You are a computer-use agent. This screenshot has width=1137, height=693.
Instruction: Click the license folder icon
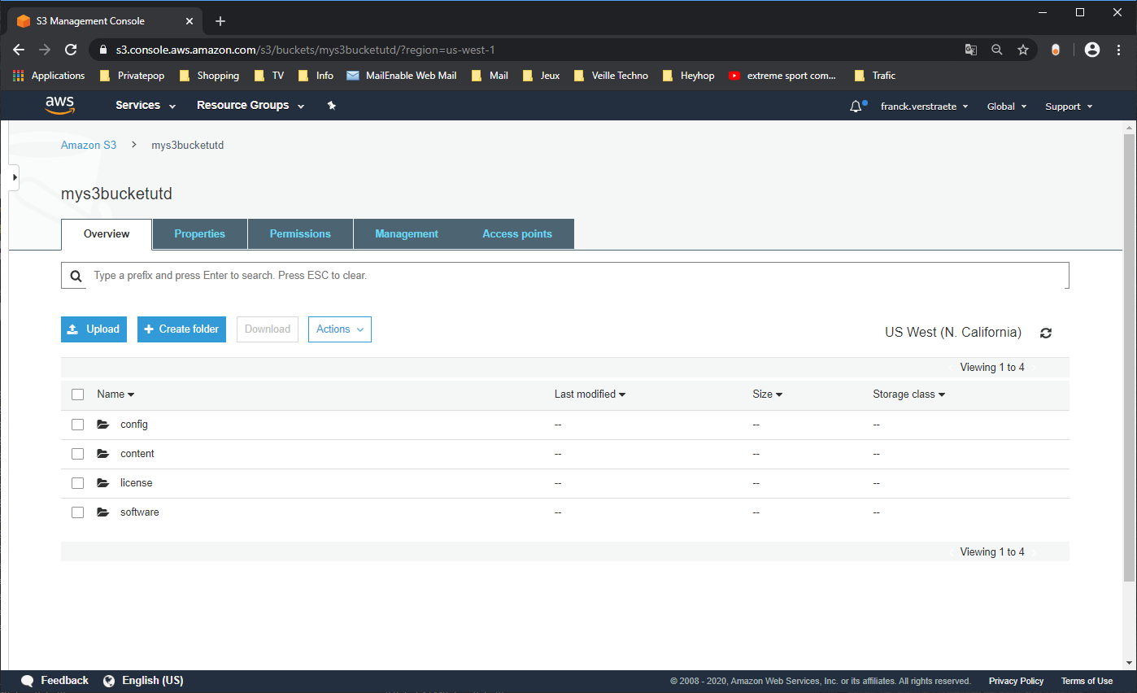103,483
